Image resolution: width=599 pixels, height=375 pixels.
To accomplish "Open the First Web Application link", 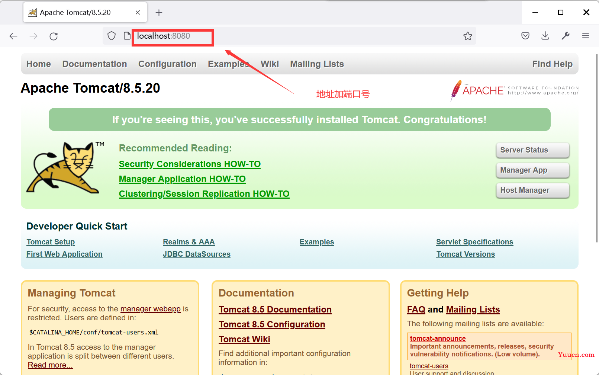I will point(64,254).
